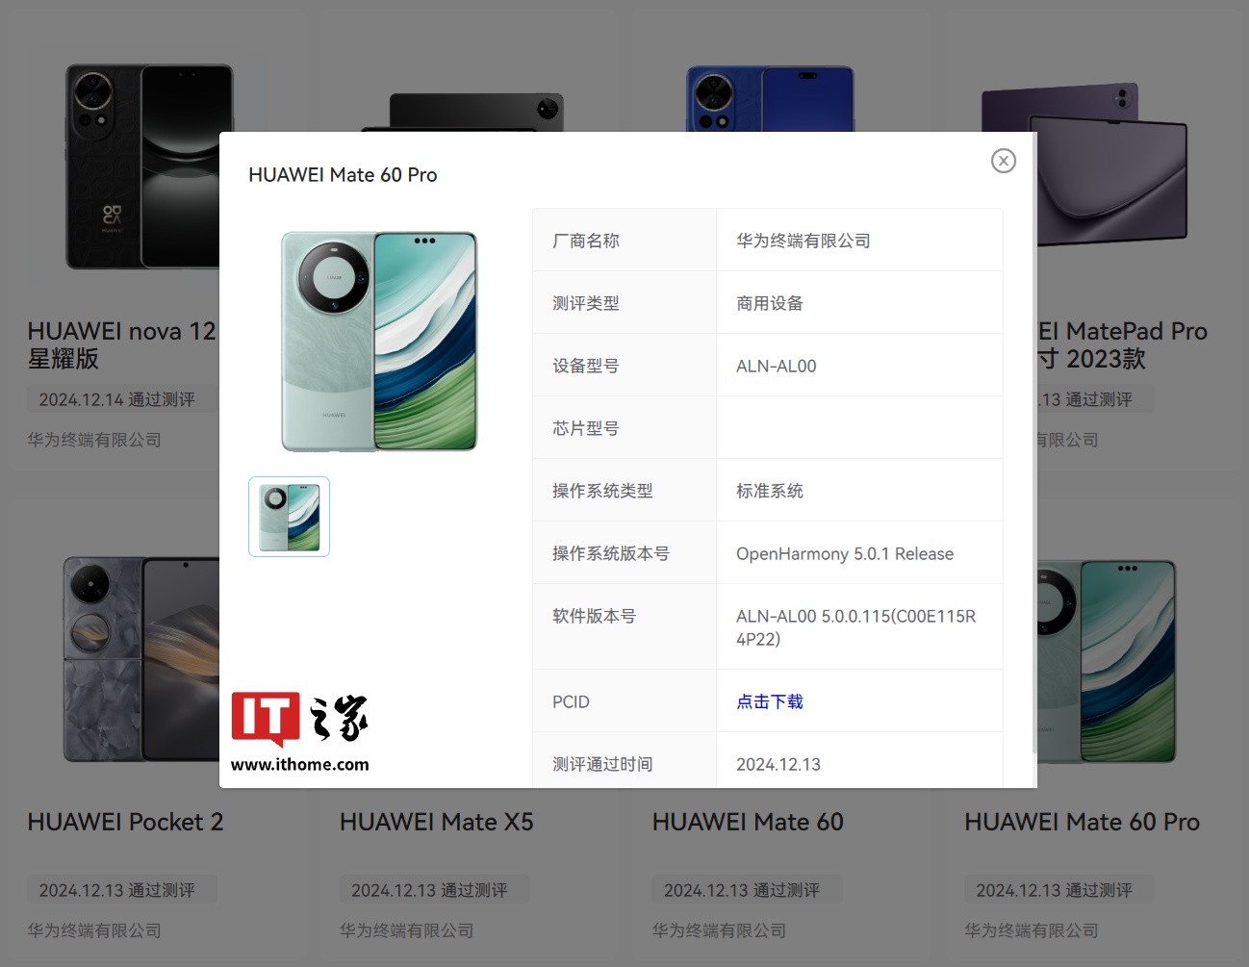The height and width of the screenshot is (967, 1249).
Task: Click the IT之家 logo watermark
Action: point(299,719)
